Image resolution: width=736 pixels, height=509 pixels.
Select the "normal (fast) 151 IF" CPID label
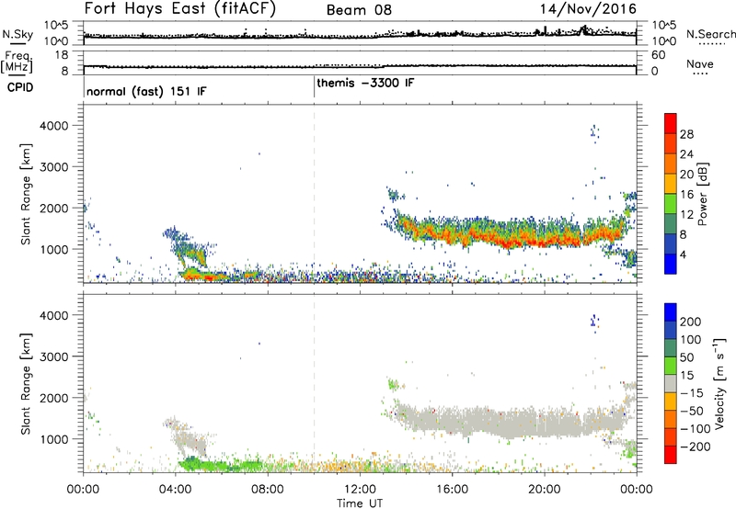click(x=146, y=91)
